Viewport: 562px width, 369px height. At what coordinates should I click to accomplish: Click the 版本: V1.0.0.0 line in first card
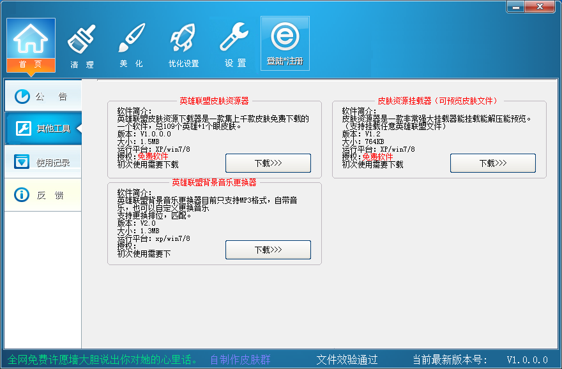[144, 134]
